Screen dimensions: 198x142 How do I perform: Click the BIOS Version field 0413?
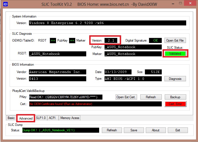58,79
